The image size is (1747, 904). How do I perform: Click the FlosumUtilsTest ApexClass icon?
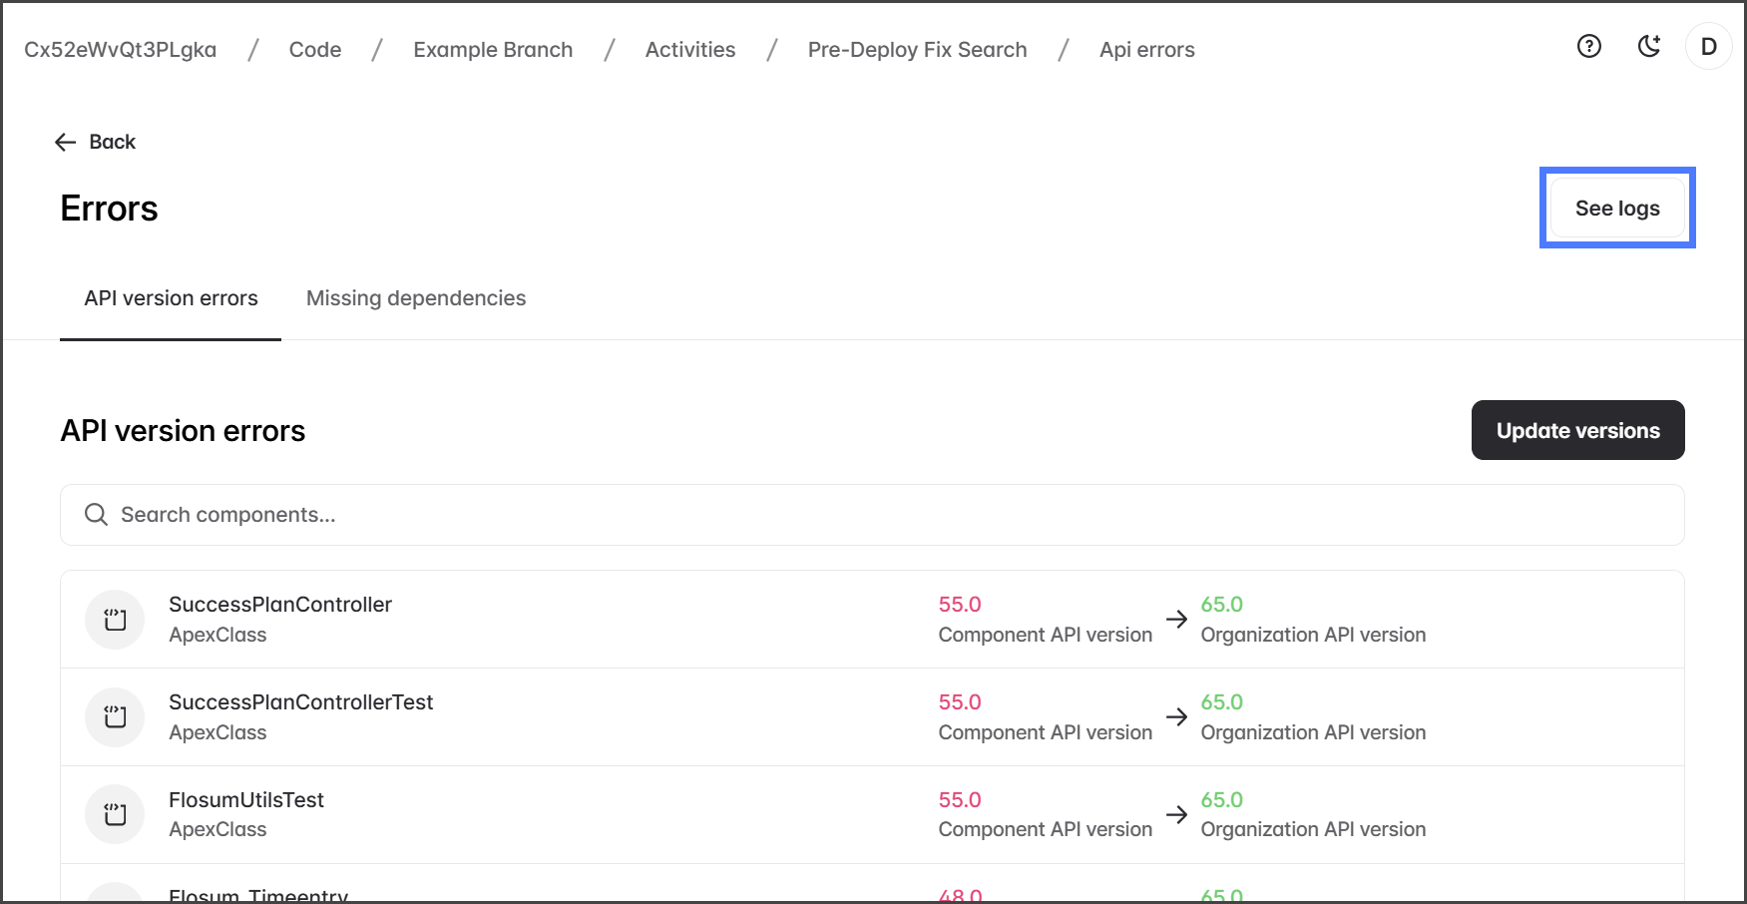tap(115, 814)
